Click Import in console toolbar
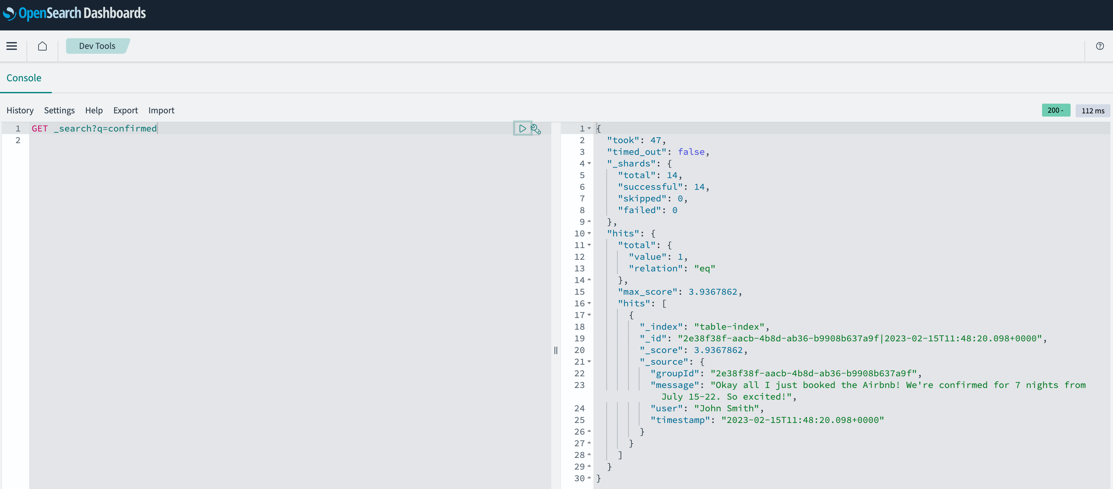This screenshot has height=489, width=1113. (161, 110)
